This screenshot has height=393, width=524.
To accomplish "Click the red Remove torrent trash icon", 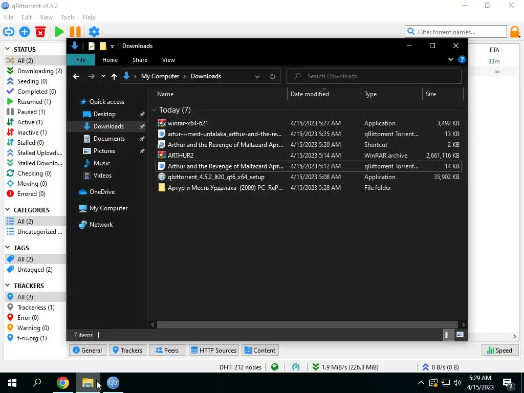I will (x=40, y=32).
